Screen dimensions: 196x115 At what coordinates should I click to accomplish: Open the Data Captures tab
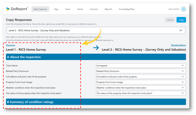tap(40, 9)
